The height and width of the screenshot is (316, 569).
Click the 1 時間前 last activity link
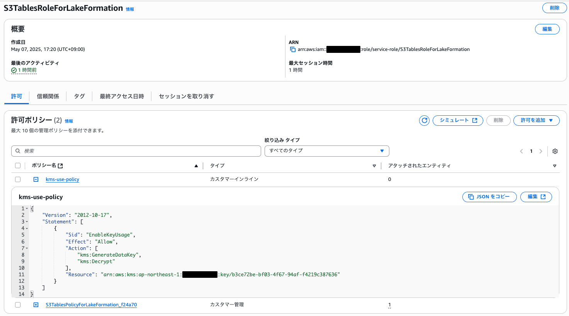(x=27, y=70)
